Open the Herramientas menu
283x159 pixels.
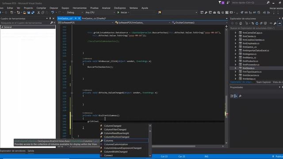coord(80,8)
